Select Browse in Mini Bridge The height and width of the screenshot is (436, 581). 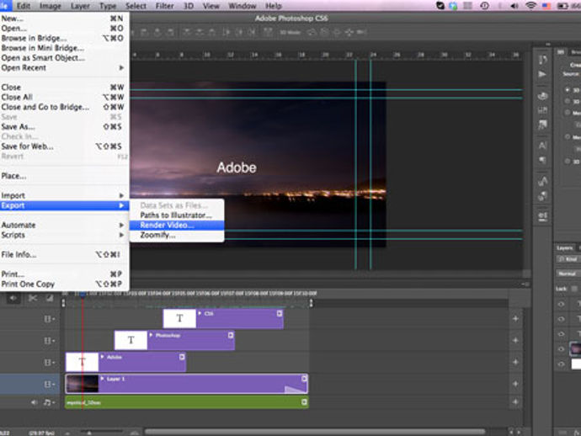pos(65,48)
